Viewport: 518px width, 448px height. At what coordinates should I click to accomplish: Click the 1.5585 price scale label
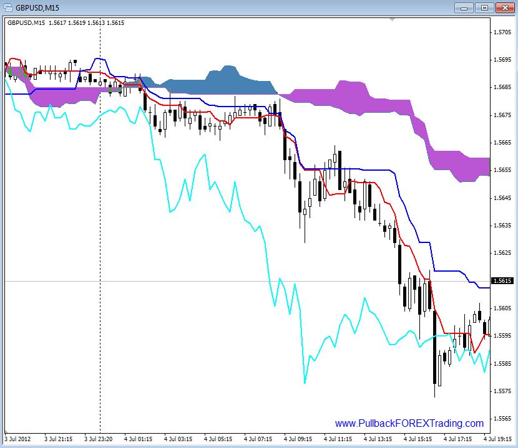[502, 363]
